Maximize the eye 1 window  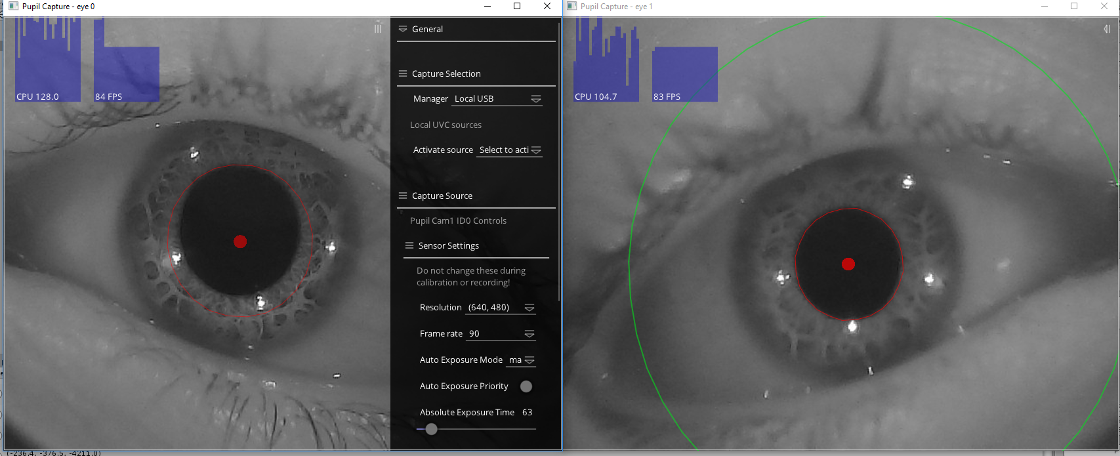pos(1074,7)
